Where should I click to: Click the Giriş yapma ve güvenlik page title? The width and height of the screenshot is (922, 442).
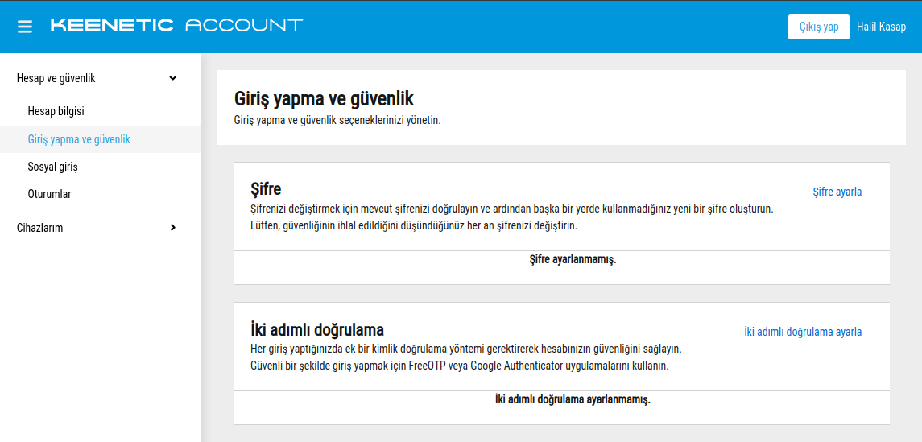pos(324,99)
